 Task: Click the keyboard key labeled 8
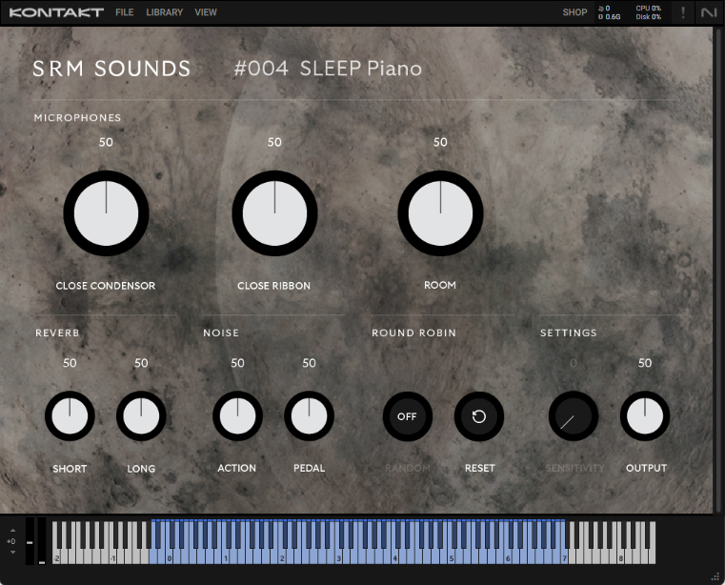point(621,555)
